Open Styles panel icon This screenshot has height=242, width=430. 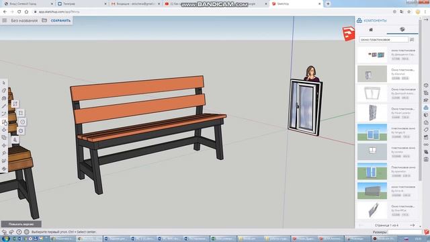[426, 122]
